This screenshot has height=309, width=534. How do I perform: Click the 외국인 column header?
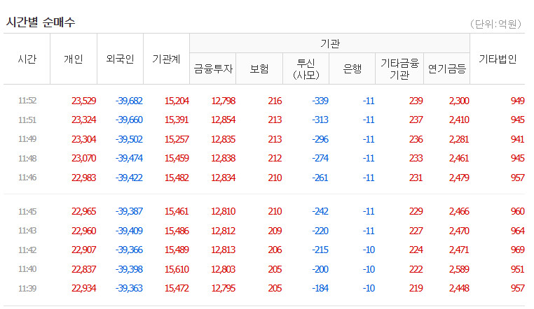pos(120,59)
